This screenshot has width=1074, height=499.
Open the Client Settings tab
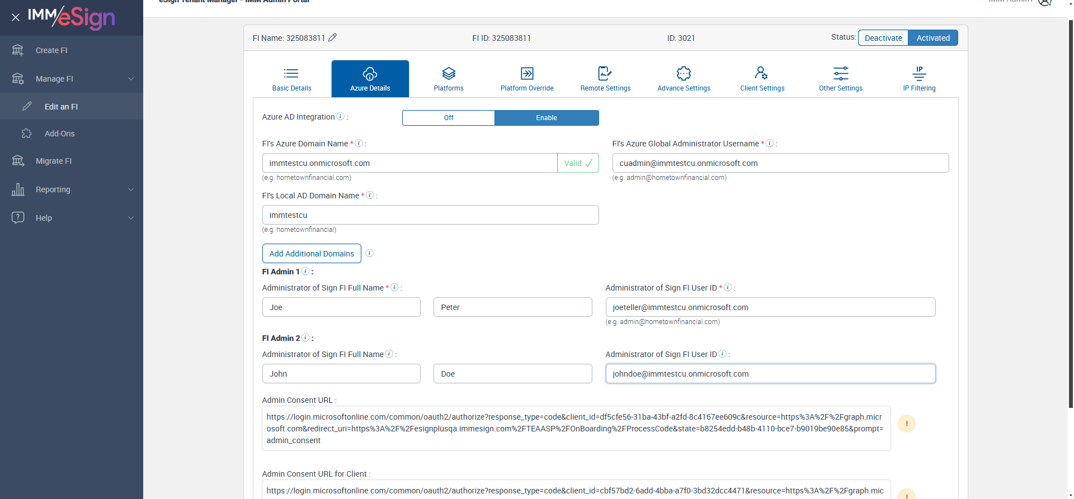pyautogui.click(x=762, y=79)
